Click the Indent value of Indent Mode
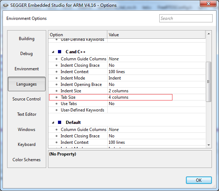This screenshot has width=219, height=191. [115, 78]
